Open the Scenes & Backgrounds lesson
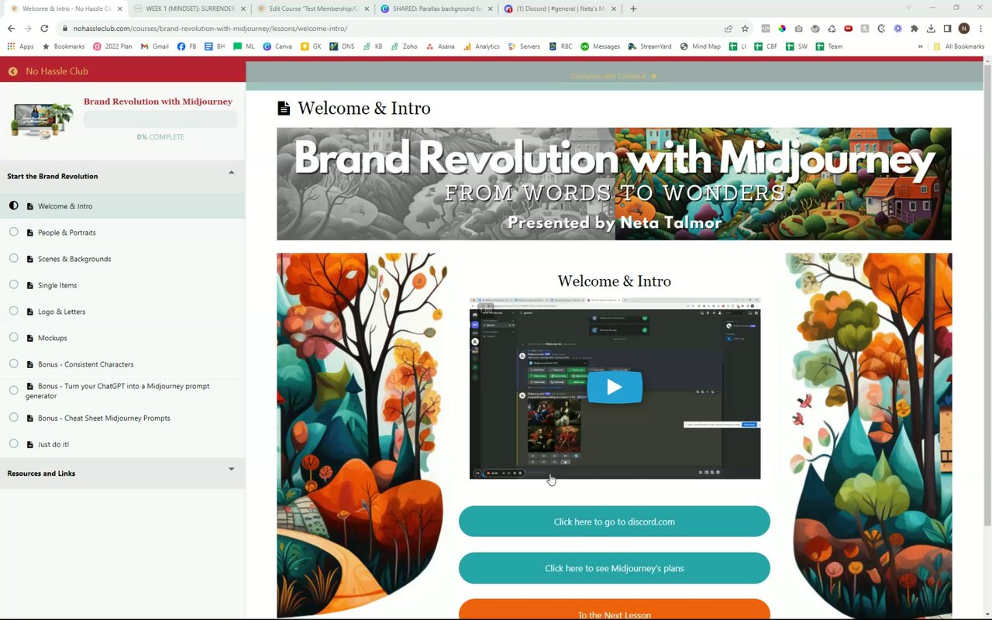Image resolution: width=992 pixels, height=620 pixels. pyautogui.click(x=74, y=259)
